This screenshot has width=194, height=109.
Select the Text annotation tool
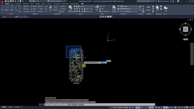pos(51,8)
